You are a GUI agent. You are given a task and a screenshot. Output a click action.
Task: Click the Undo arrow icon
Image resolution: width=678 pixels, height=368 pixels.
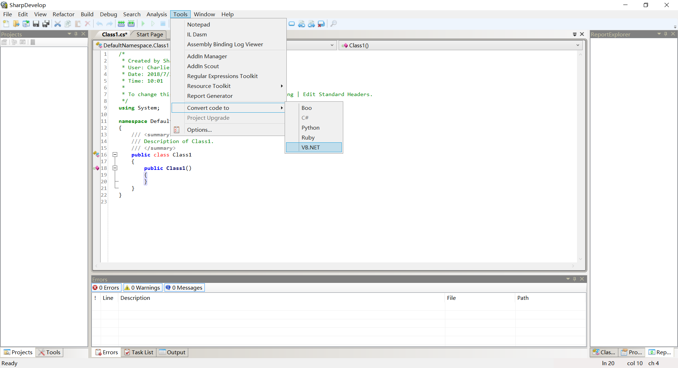tap(100, 24)
